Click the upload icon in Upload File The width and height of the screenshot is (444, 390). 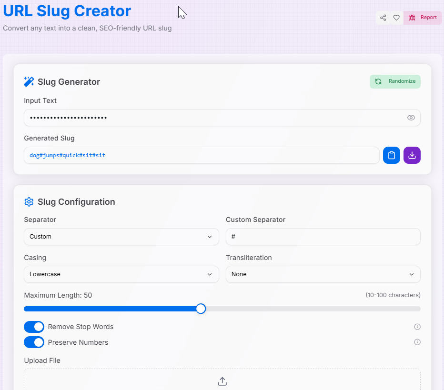tap(222, 381)
